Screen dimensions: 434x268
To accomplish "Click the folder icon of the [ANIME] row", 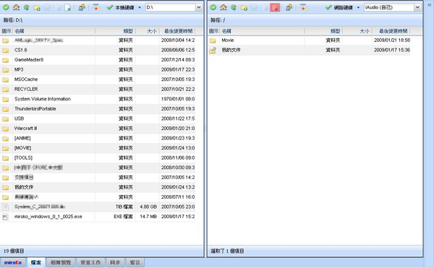I will pyautogui.click(x=6, y=139).
